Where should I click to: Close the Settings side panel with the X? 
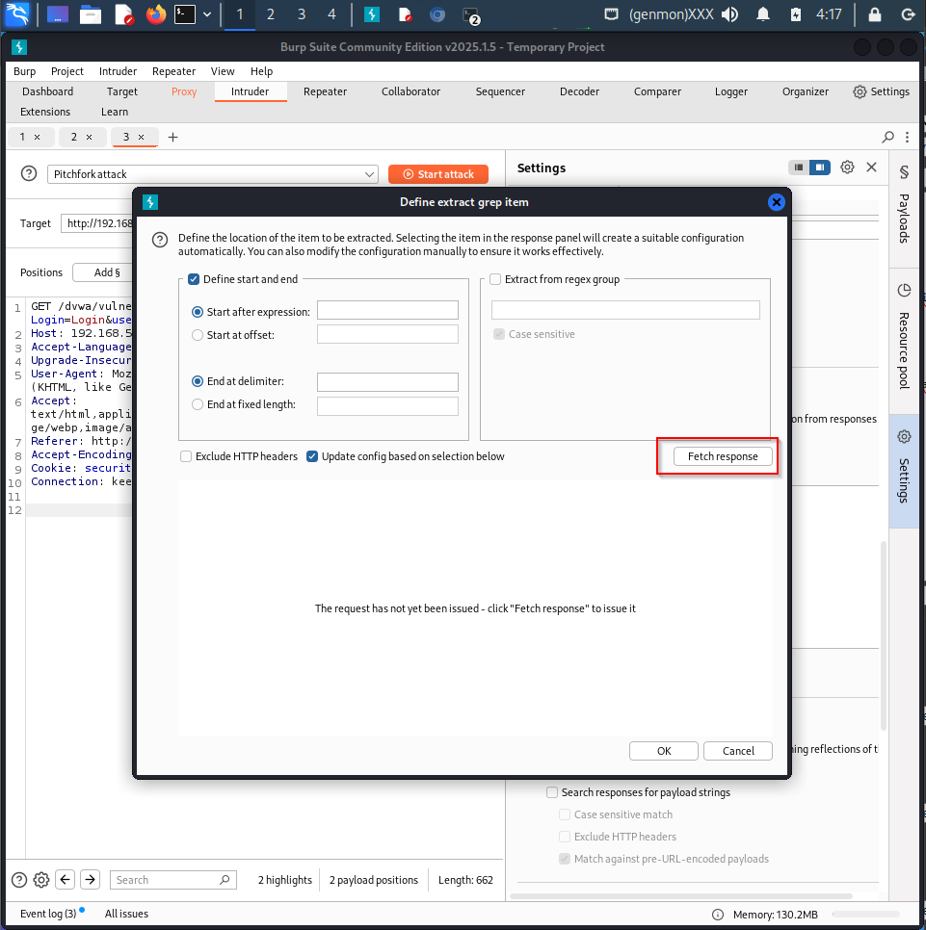pyautogui.click(x=871, y=168)
